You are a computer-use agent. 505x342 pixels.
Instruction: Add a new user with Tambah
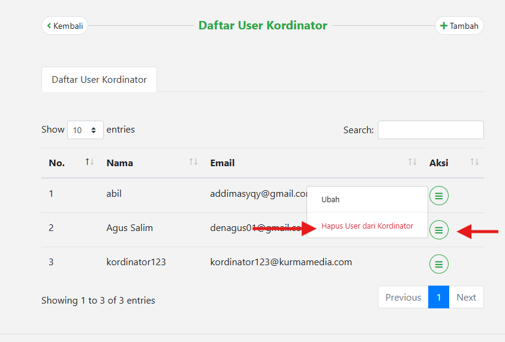click(459, 26)
